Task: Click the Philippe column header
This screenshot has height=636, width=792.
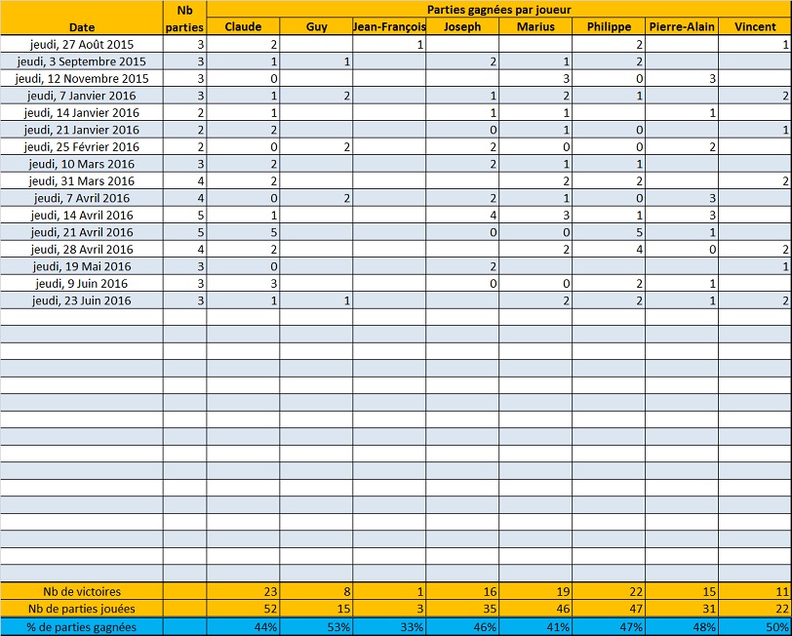Action: (609, 26)
